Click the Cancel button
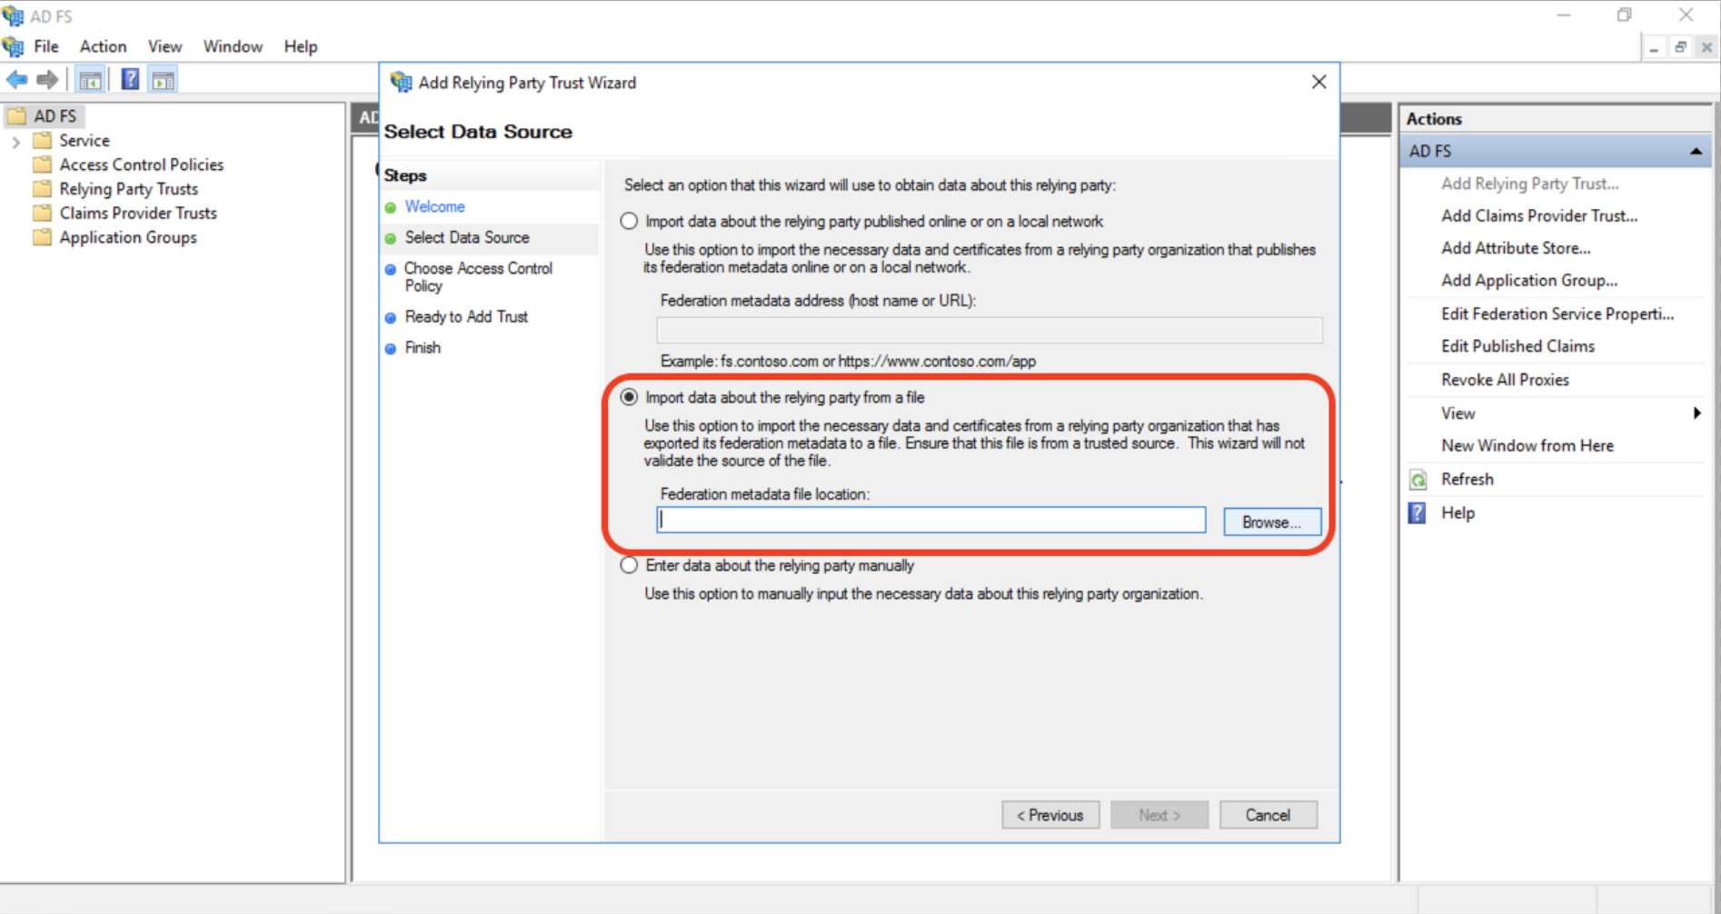 point(1268,815)
